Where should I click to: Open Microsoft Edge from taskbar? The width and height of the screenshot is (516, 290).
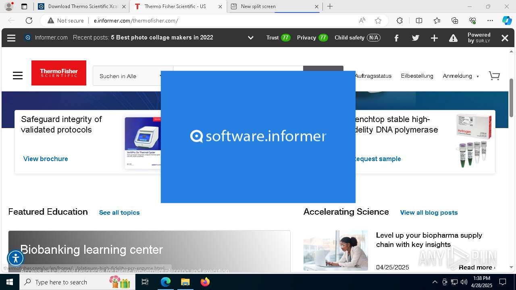tap(166, 282)
